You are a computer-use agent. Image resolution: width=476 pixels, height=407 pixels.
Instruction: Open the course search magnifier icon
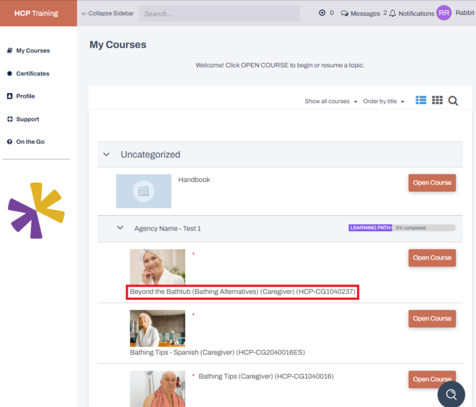coord(453,100)
